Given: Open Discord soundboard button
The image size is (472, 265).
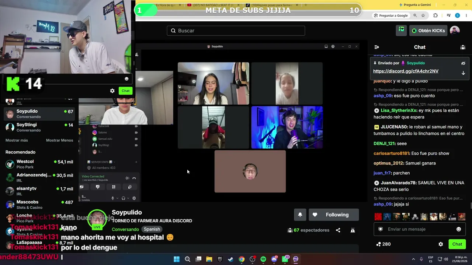Looking at the screenshot, I should click(130, 187).
